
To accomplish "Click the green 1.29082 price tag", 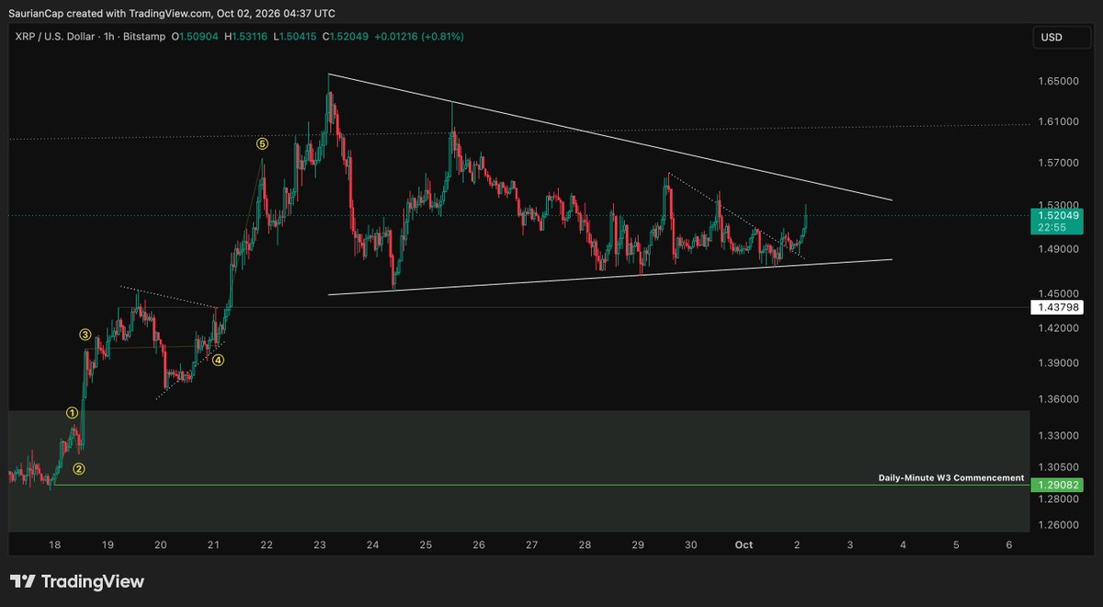I will coord(1056,485).
